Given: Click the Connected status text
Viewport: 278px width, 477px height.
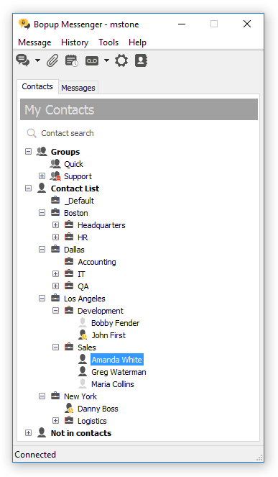Looking at the screenshot, I should click(35, 455).
